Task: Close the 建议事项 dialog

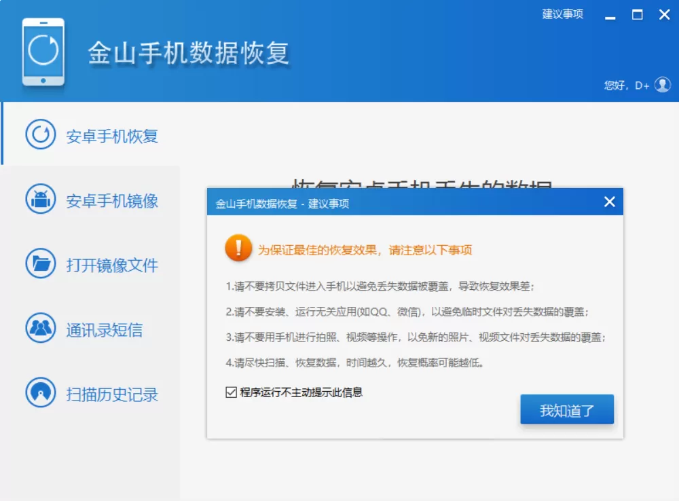Action: [610, 202]
